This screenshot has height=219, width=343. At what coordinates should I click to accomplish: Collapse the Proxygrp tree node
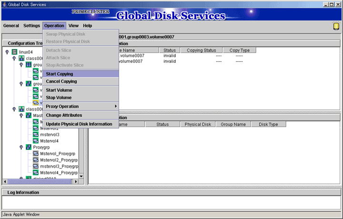(21, 147)
